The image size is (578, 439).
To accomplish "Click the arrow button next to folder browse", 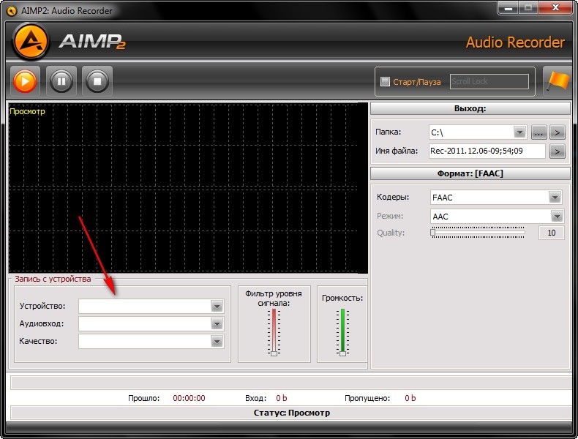I will [x=558, y=132].
